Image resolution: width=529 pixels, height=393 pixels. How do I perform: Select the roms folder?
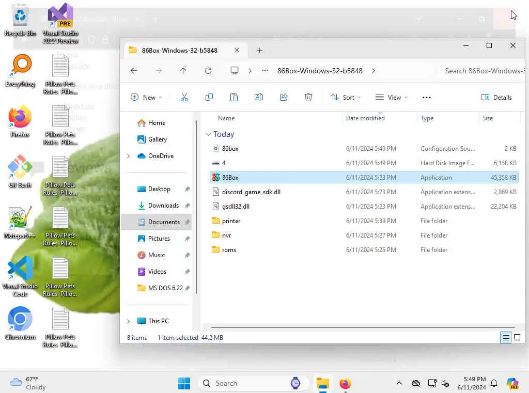tap(364, 250)
